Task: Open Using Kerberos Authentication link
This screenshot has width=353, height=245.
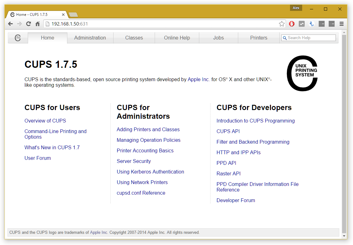Action: coord(150,172)
